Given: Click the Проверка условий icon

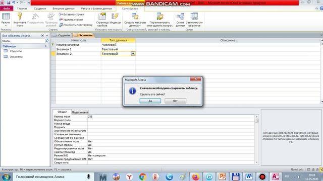Looking at the screenshot, I should tap(51, 20).
